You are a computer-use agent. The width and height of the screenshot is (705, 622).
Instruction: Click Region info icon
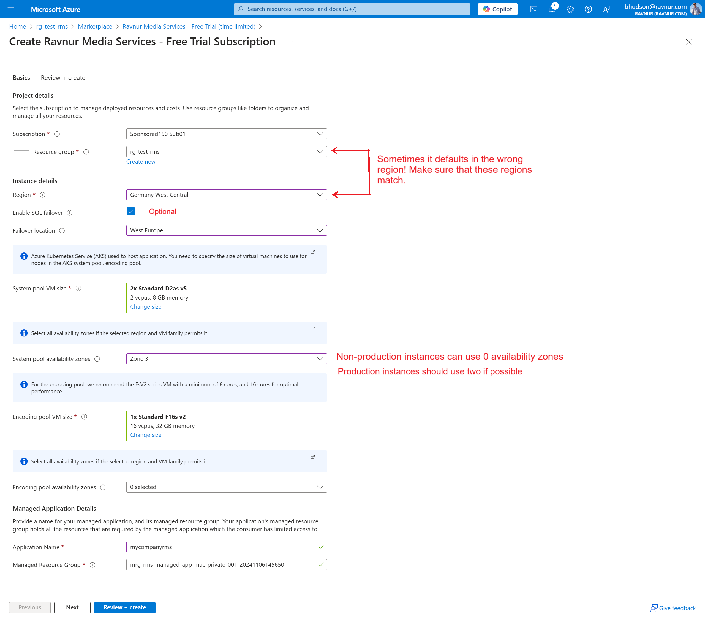(x=43, y=195)
